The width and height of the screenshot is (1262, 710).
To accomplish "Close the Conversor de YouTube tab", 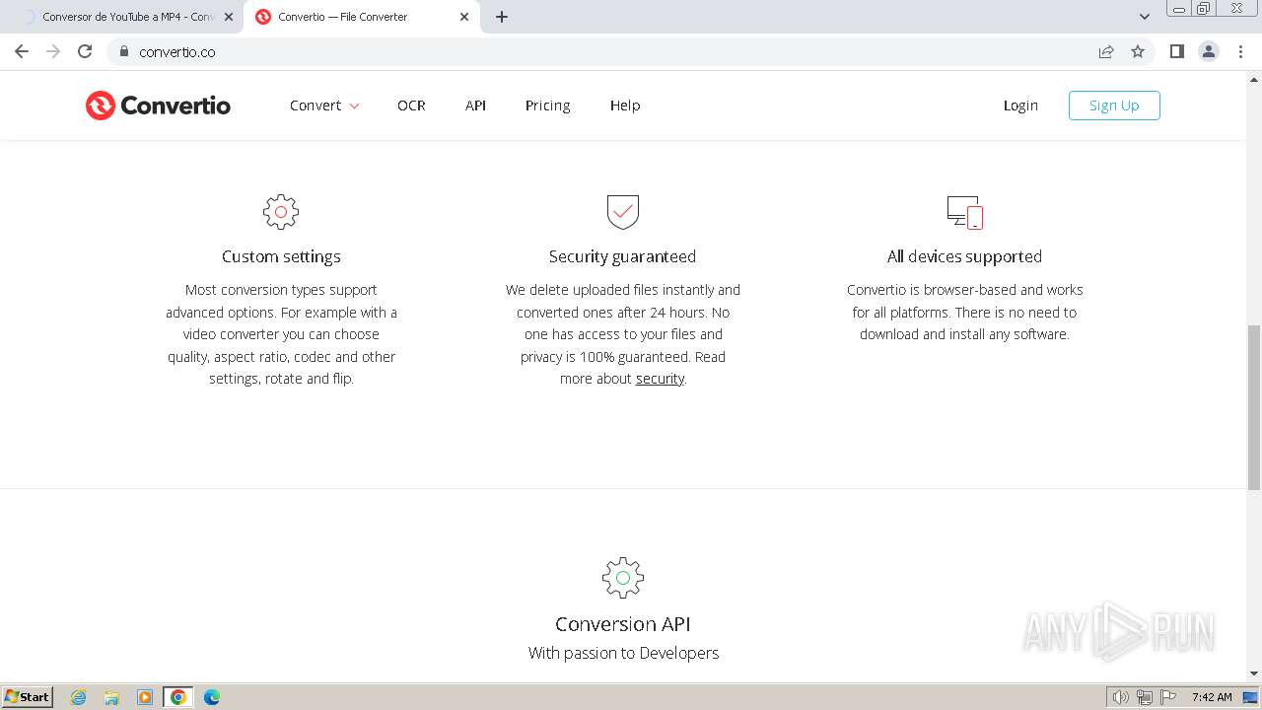I will coord(229,17).
